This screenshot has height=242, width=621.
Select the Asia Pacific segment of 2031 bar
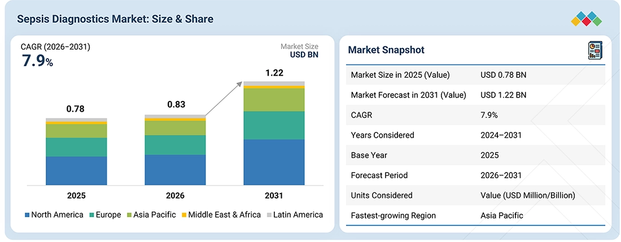[274, 100]
